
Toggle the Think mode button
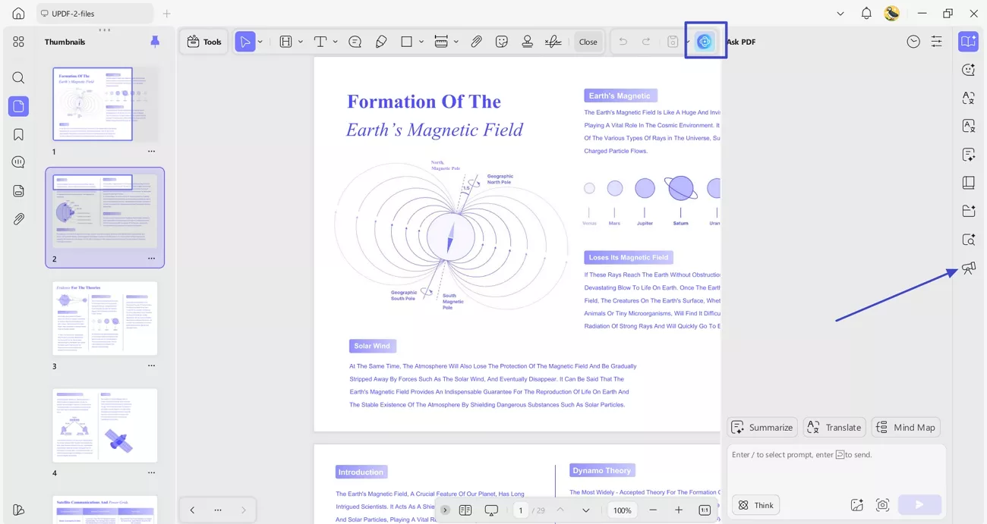pos(756,505)
